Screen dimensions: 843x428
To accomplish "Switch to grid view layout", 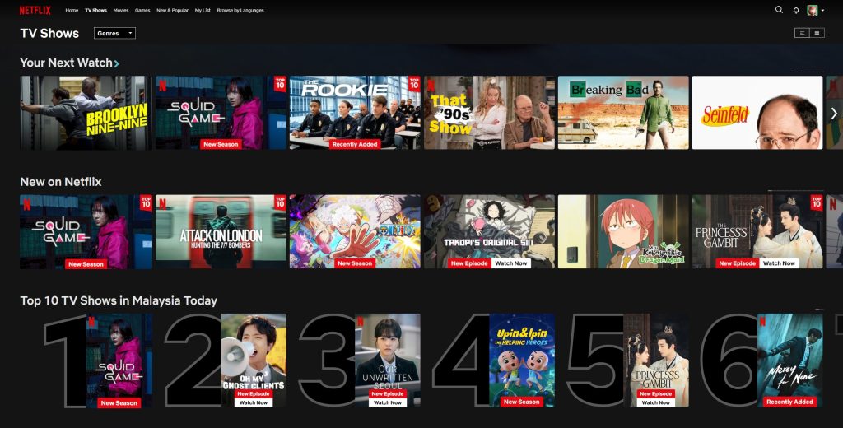I will (817, 34).
